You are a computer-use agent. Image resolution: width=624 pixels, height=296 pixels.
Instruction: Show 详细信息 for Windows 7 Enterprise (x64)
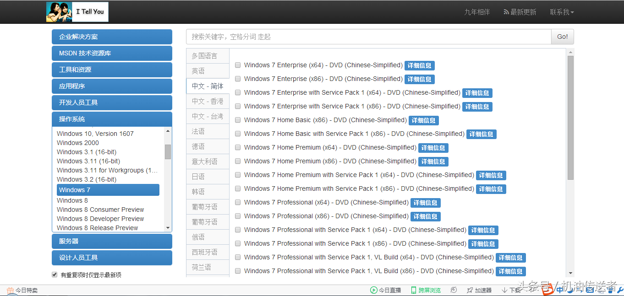420,65
